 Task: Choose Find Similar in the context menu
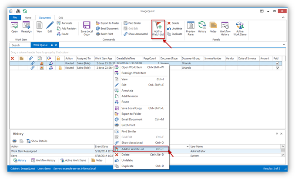pyautogui.click(x=141, y=132)
